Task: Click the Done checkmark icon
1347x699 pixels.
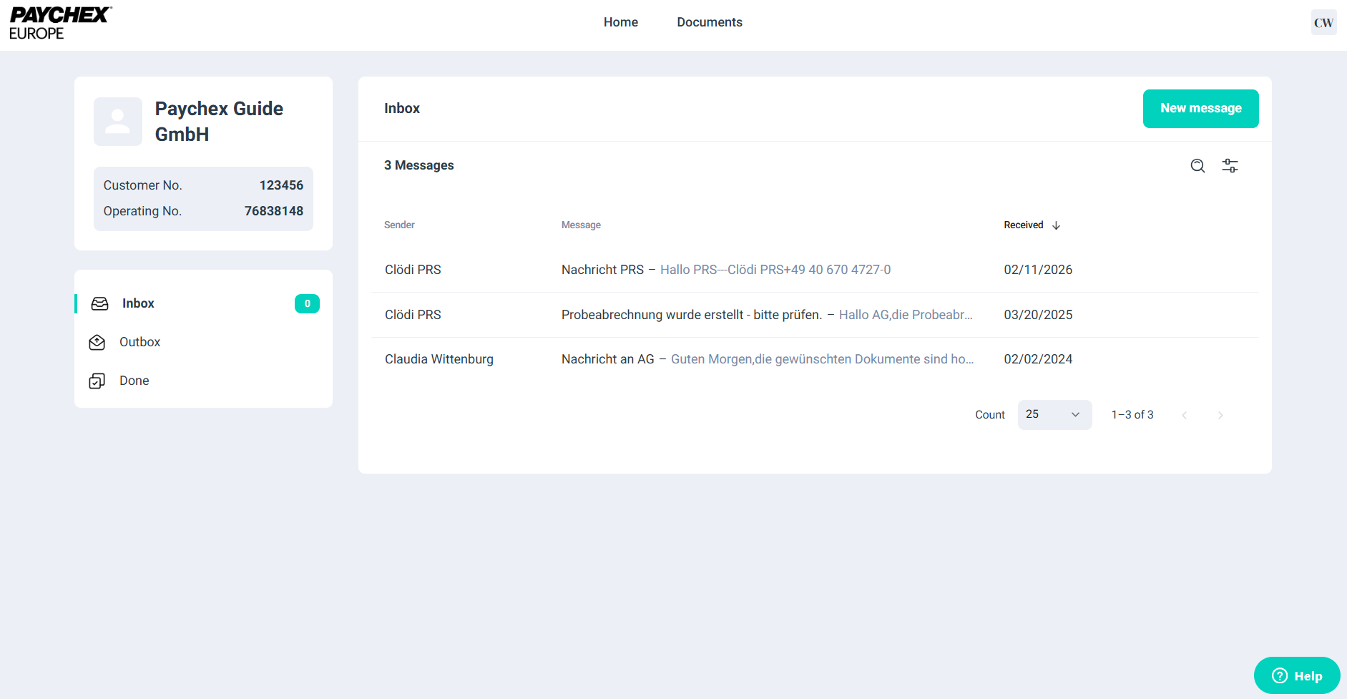Action: [x=97, y=381]
